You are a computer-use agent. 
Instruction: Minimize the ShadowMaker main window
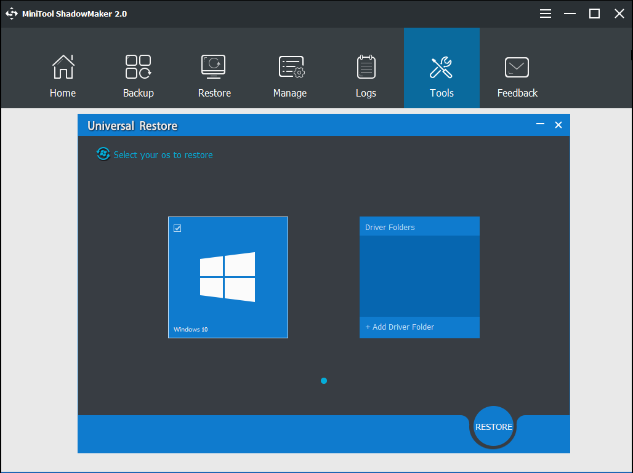tap(570, 14)
